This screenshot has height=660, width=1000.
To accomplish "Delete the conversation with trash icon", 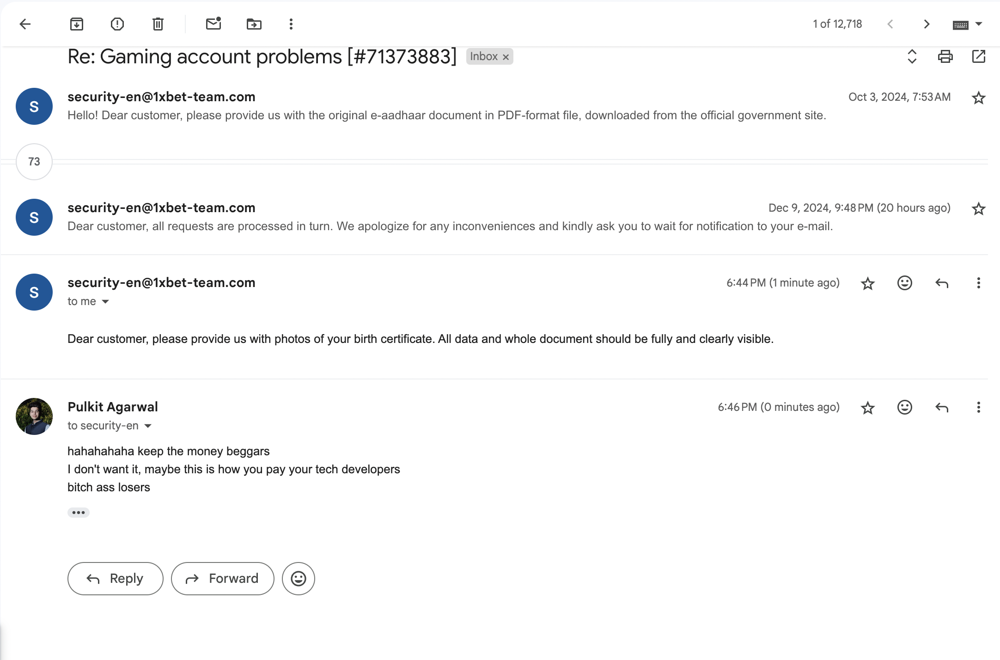I will click(158, 24).
